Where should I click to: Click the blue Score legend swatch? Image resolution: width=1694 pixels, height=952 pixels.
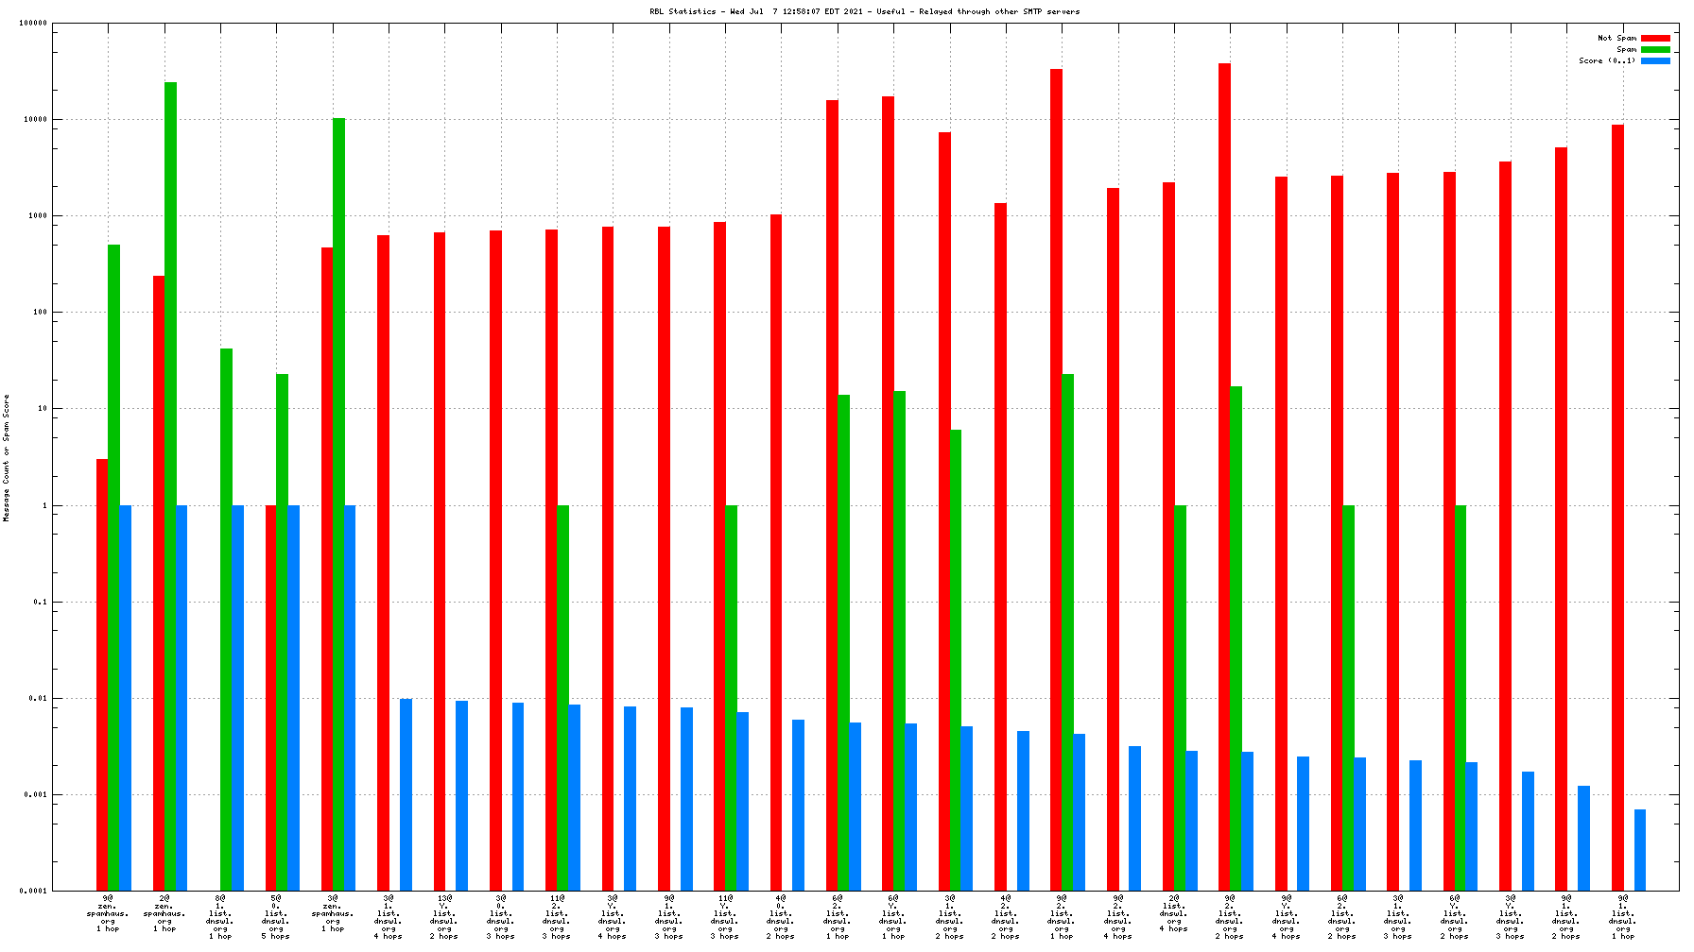pyautogui.click(x=1655, y=61)
